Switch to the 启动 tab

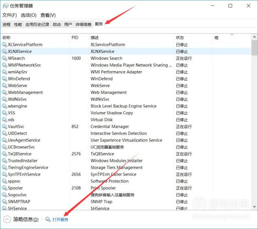pyautogui.click(x=57, y=25)
